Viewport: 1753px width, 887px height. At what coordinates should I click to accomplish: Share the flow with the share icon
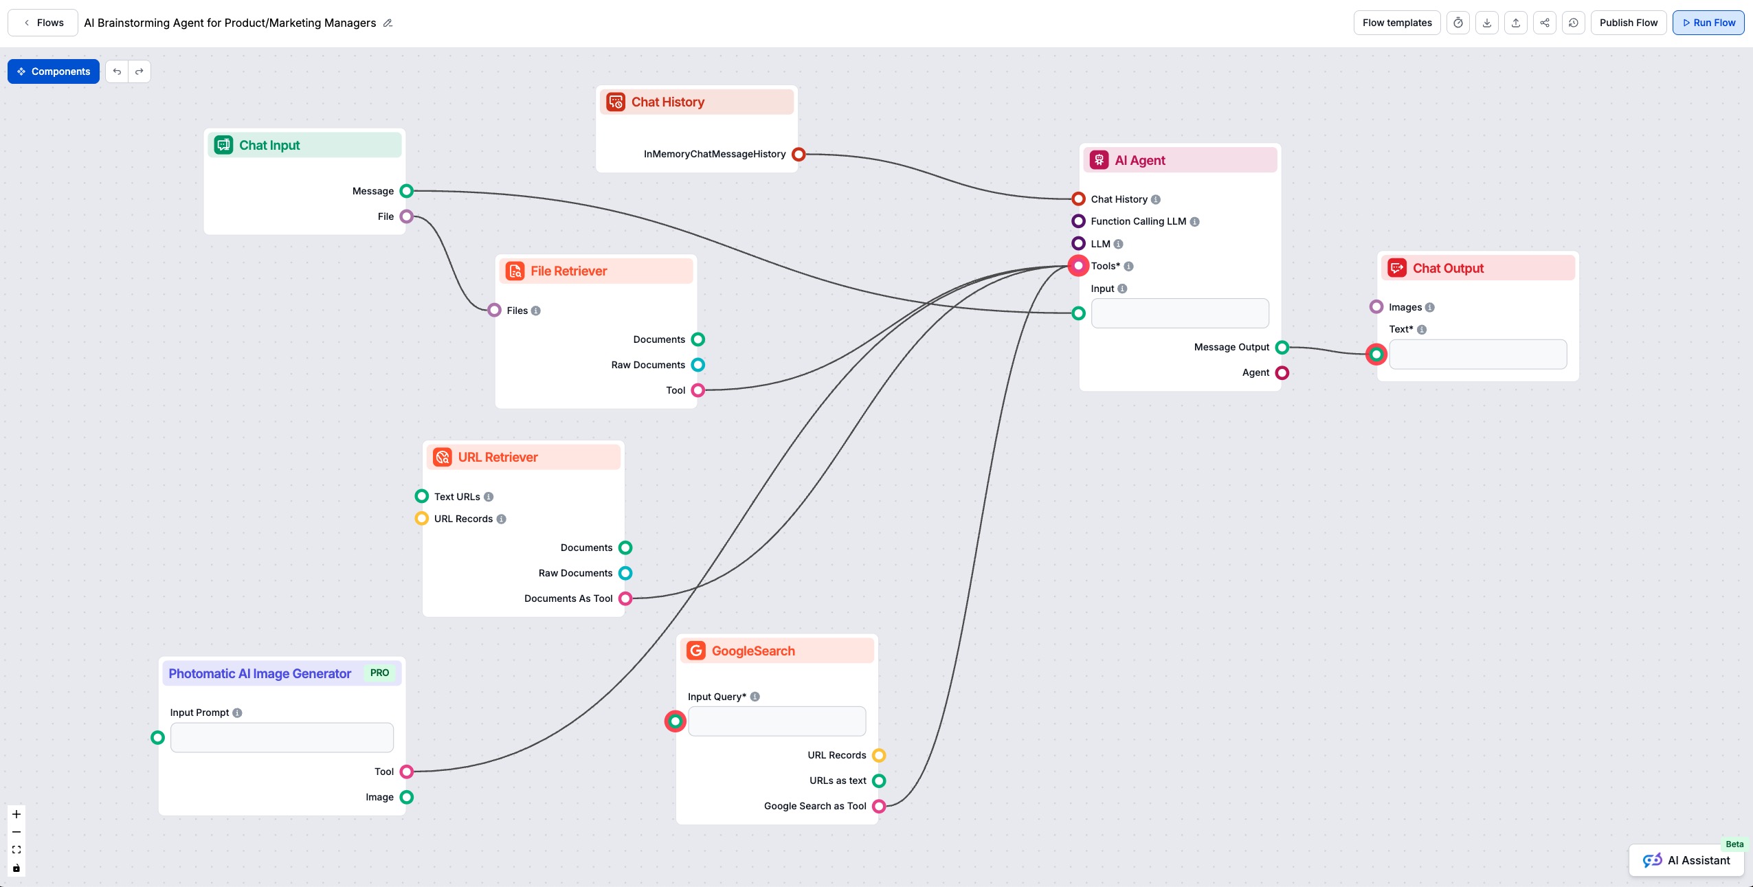pos(1545,22)
